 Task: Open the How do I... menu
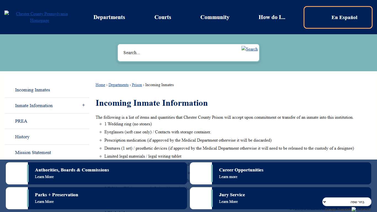[272, 17]
